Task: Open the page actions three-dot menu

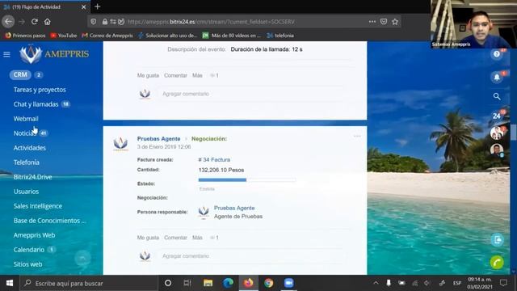Action: point(372,22)
